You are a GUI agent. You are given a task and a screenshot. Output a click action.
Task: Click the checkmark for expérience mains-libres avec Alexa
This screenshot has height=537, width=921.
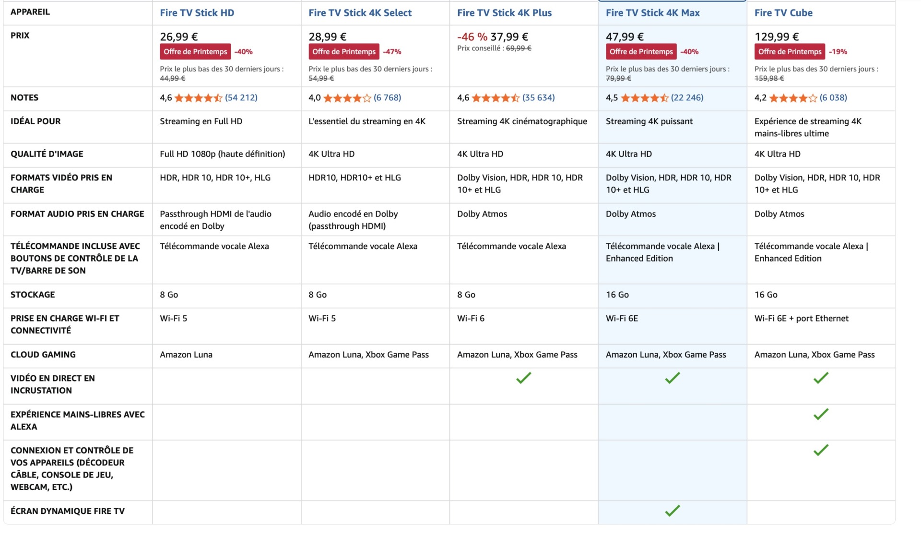coord(821,414)
